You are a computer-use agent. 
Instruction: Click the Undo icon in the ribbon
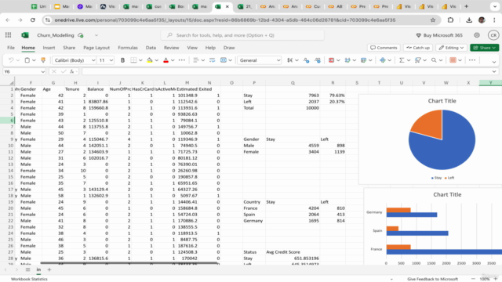[x=11, y=60]
